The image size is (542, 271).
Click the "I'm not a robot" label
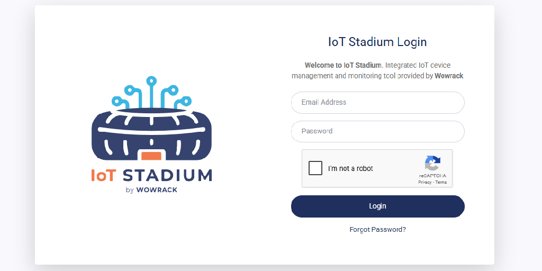[x=350, y=169]
